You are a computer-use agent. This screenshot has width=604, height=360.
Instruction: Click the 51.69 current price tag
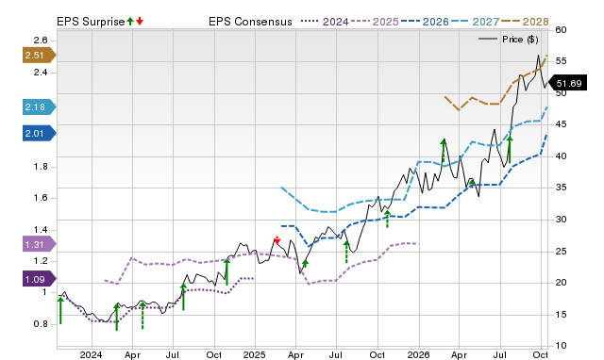567,83
